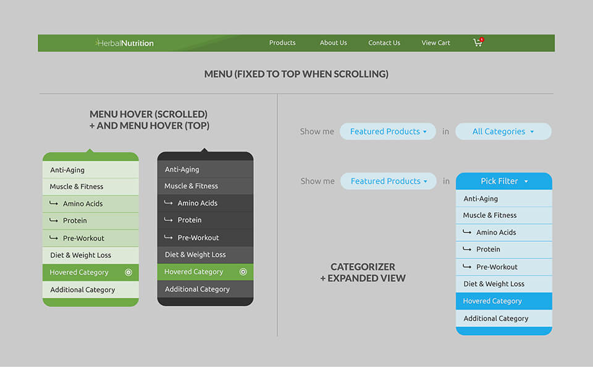Expand Featured Products dropdown beside All Categories
This screenshot has height=367, width=593.
(388, 131)
